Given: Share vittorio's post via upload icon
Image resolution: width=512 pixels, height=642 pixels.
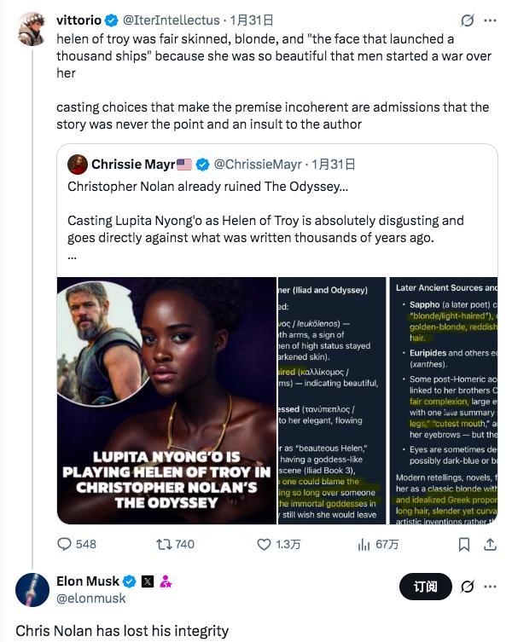Looking at the screenshot, I should pyautogui.click(x=490, y=544).
